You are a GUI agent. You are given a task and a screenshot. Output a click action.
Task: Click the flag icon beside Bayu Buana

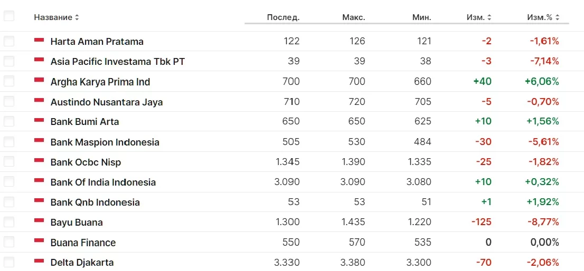click(x=39, y=221)
